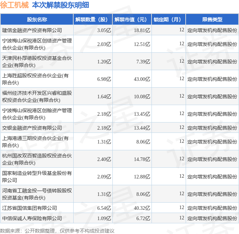This screenshot has height=234, width=239.
Task: Click the 2.40亿 share quantity value
Action: [104, 159]
